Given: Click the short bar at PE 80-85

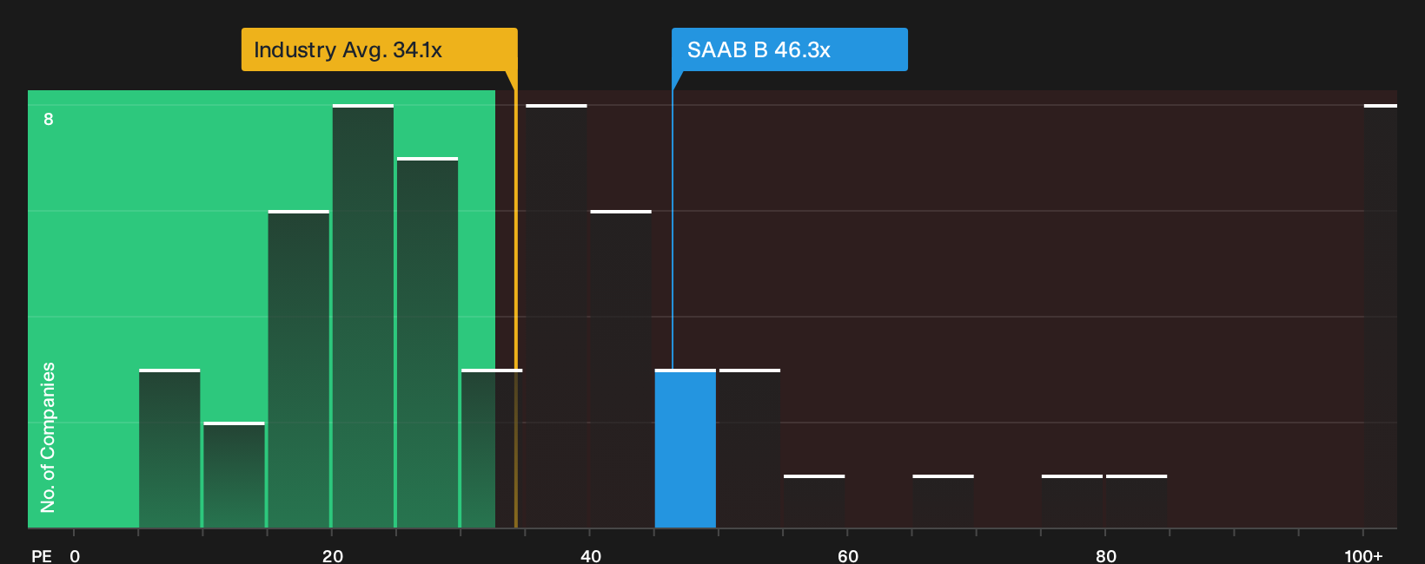Looking at the screenshot, I should point(1137,502).
